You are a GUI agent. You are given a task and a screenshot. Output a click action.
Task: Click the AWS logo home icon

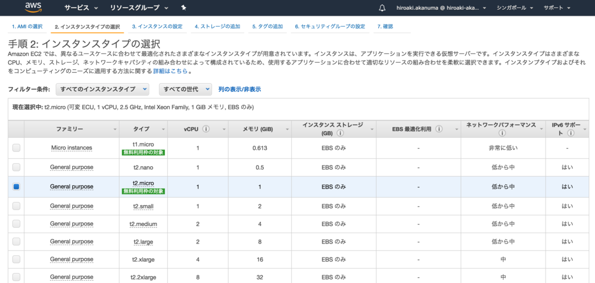click(x=33, y=7)
